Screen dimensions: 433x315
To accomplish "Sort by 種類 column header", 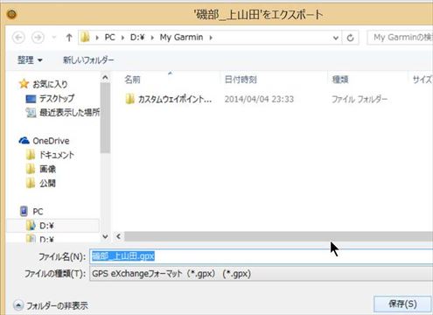I will click(340, 80).
